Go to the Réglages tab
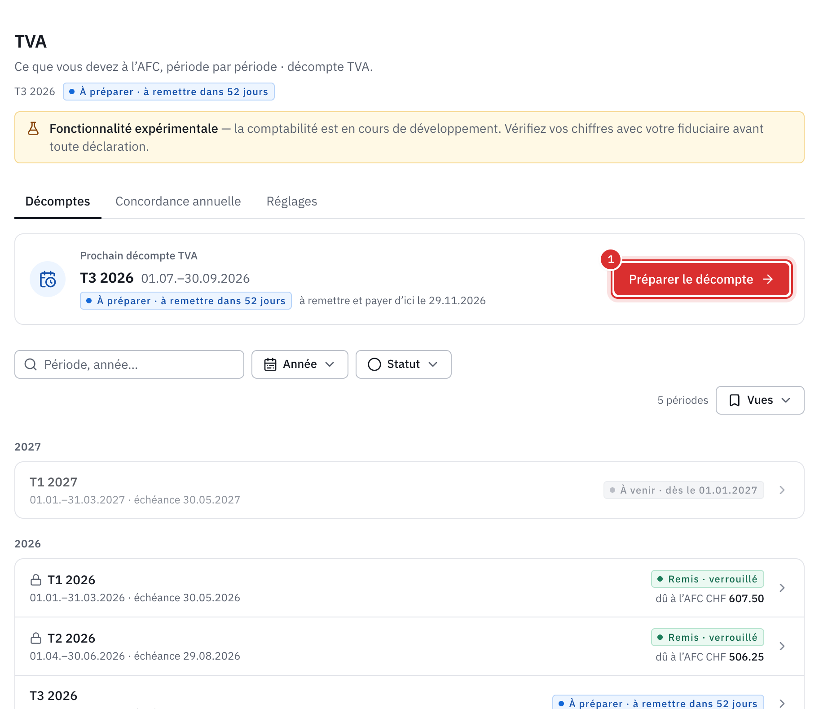819x709 pixels. click(292, 201)
